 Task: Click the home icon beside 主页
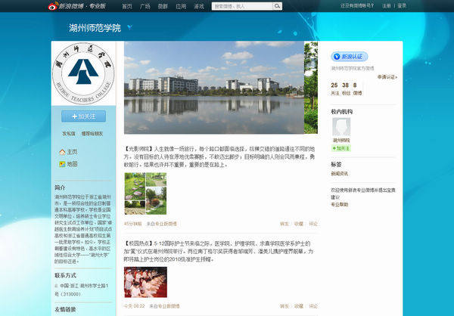(x=61, y=151)
